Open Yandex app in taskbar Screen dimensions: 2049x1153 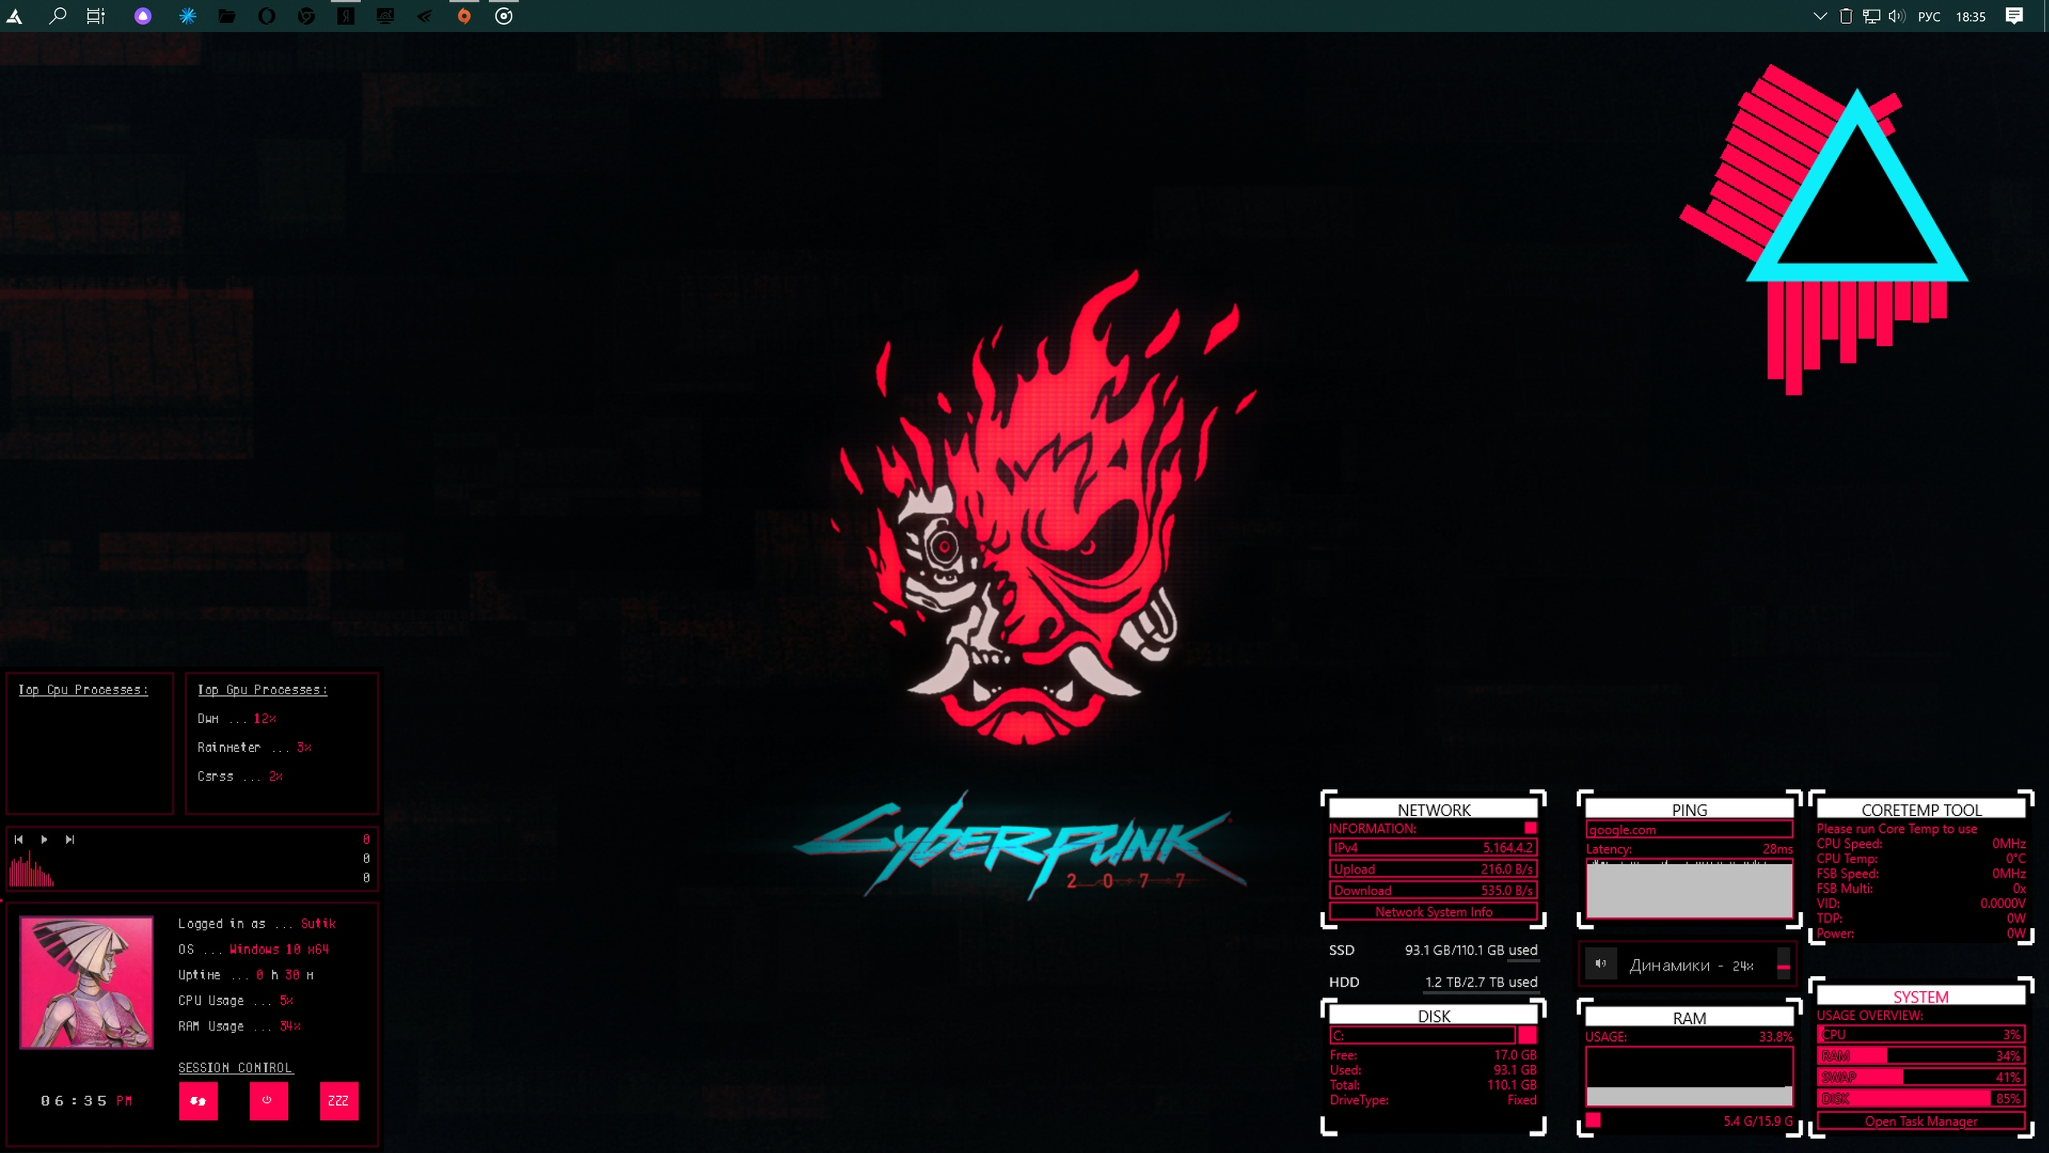click(x=345, y=16)
